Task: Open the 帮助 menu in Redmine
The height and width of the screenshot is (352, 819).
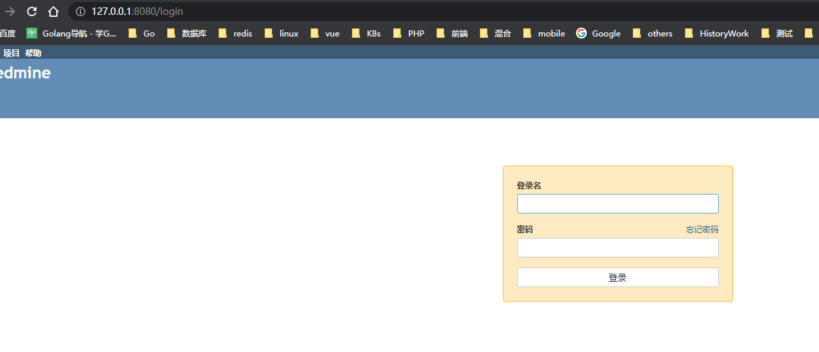Action: pos(33,53)
